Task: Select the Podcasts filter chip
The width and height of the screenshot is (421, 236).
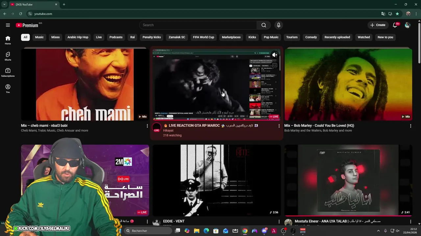Action: (x=116, y=37)
